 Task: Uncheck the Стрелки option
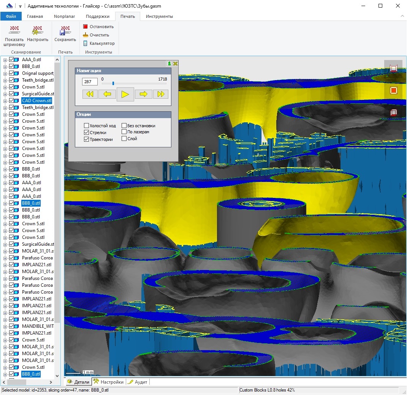click(86, 133)
